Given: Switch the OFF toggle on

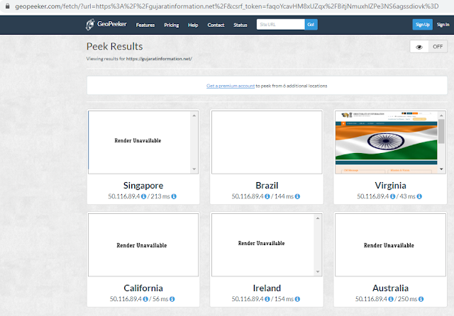Looking at the screenshot, I should tap(438, 47).
